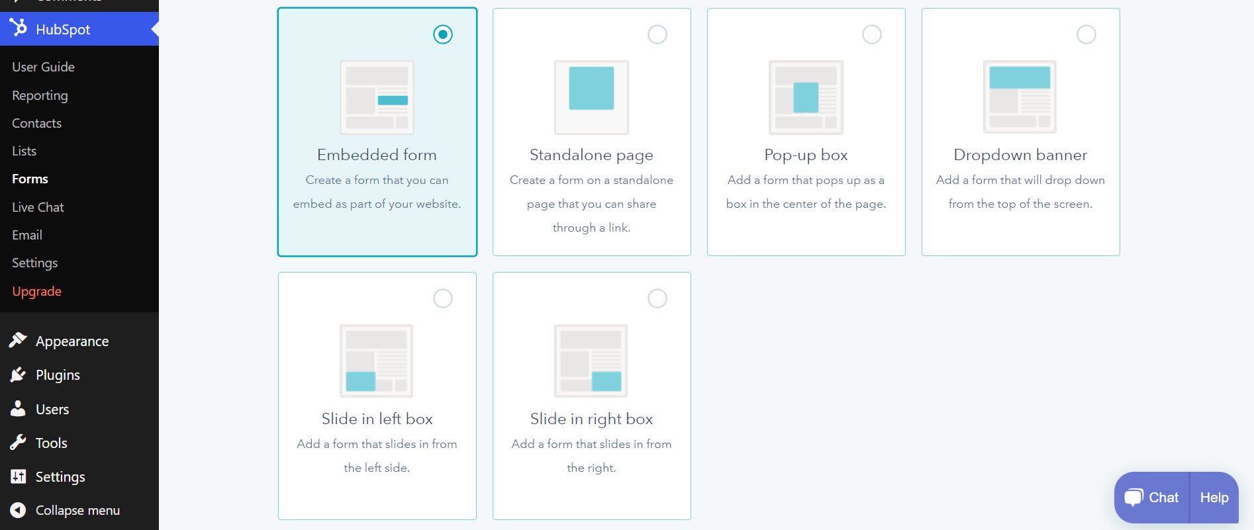Click the Collapse menu text
Image resolution: width=1254 pixels, height=530 pixels.
click(77, 510)
